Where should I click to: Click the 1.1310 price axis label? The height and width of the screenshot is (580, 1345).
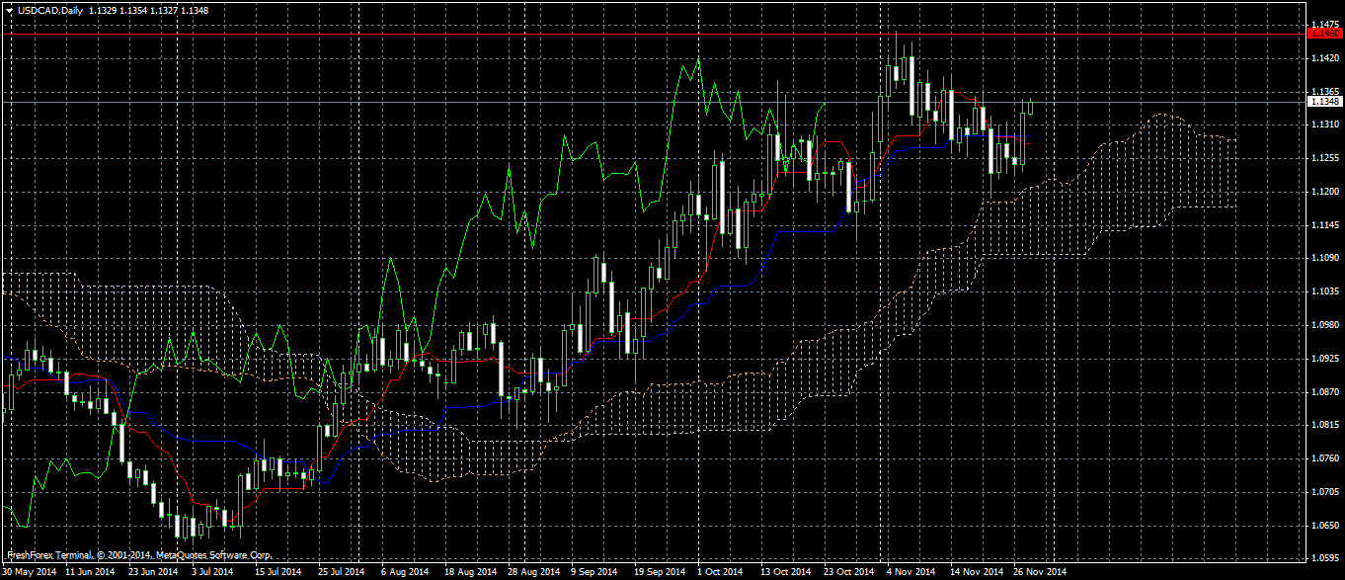point(1324,124)
